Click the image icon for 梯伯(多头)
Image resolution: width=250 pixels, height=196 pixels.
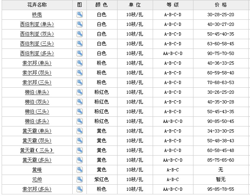click(x=80, y=121)
